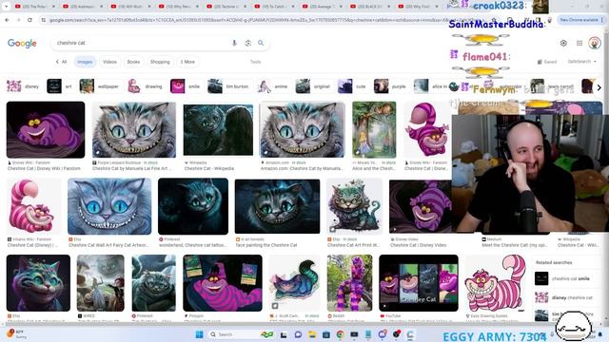609x342 pixels.
Task: Open the Saved collections link
Action: [547, 62]
